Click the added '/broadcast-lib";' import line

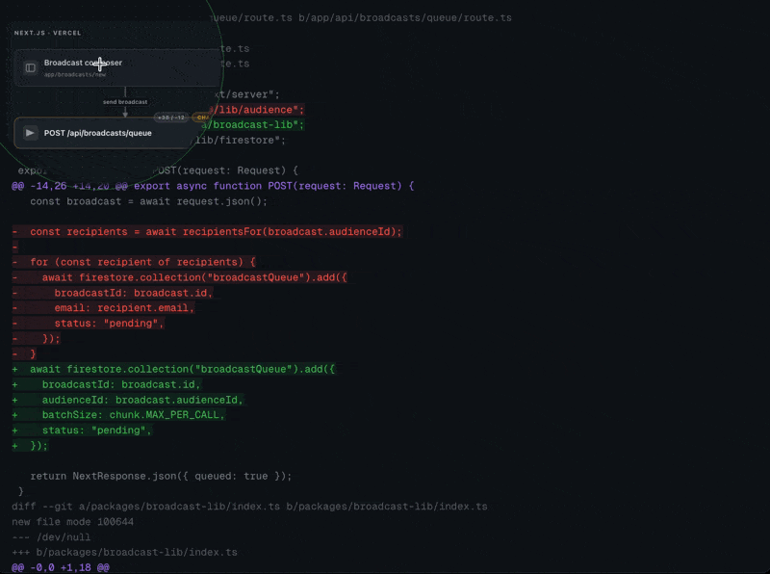coord(254,125)
